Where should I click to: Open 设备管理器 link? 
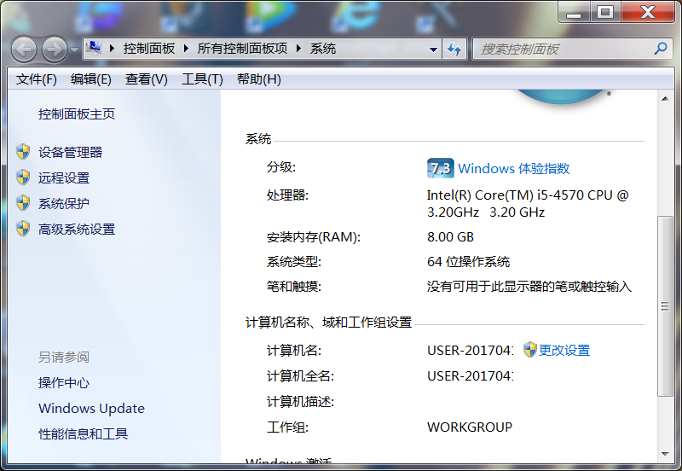point(70,153)
